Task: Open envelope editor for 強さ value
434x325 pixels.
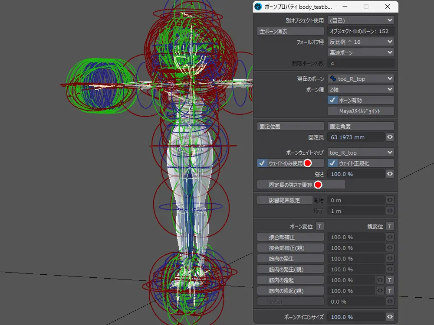Action: pyautogui.click(x=390, y=174)
